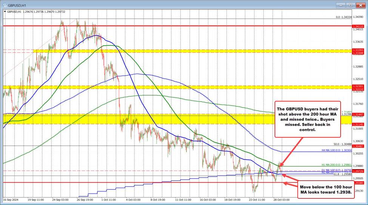This screenshot has height=205, width=368.
Task: Select the 1.30487 price tag on axis
Action: (358, 146)
